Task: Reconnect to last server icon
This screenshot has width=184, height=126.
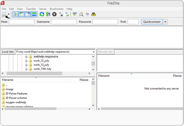Action: 67,14
